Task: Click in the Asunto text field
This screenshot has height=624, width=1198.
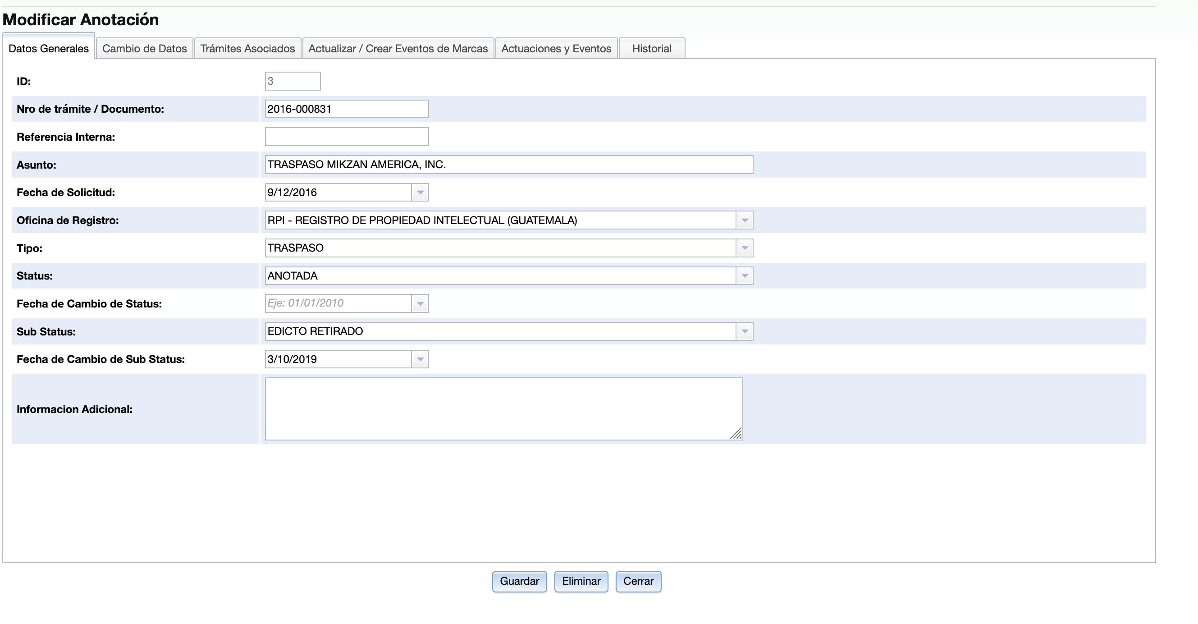Action: tap(508, 165)
